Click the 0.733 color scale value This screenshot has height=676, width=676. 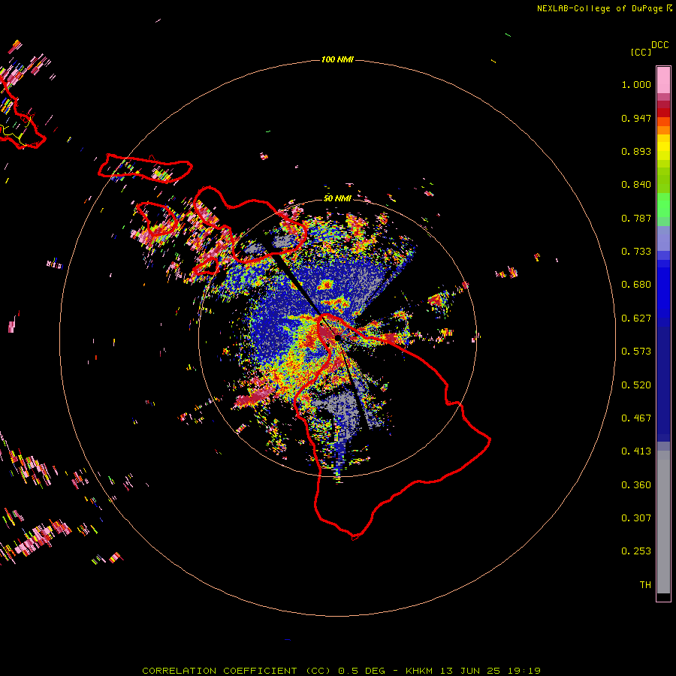(x=636, y=252)
